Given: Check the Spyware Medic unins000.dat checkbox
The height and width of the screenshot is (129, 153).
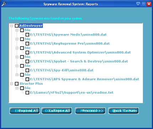Looking at the screenshot, I should coord(27,35).
